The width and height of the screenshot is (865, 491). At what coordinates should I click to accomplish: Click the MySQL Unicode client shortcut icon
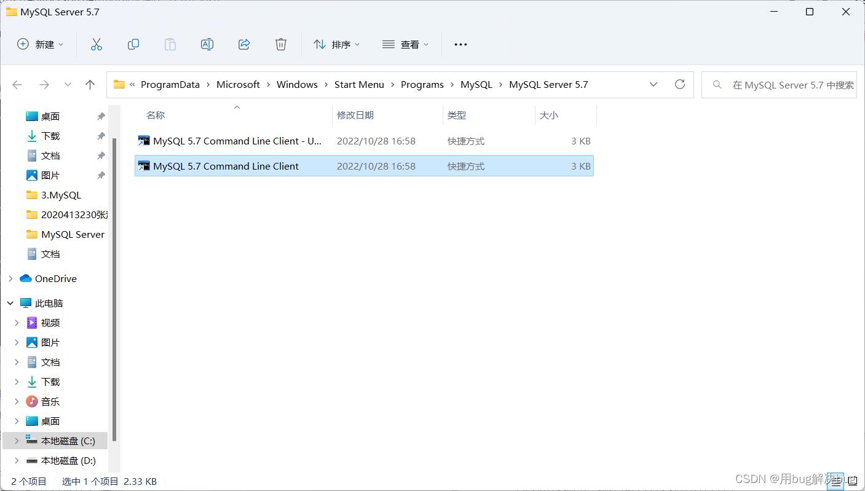[144, 141]
